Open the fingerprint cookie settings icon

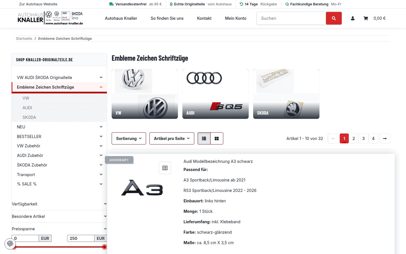(10, 244)
